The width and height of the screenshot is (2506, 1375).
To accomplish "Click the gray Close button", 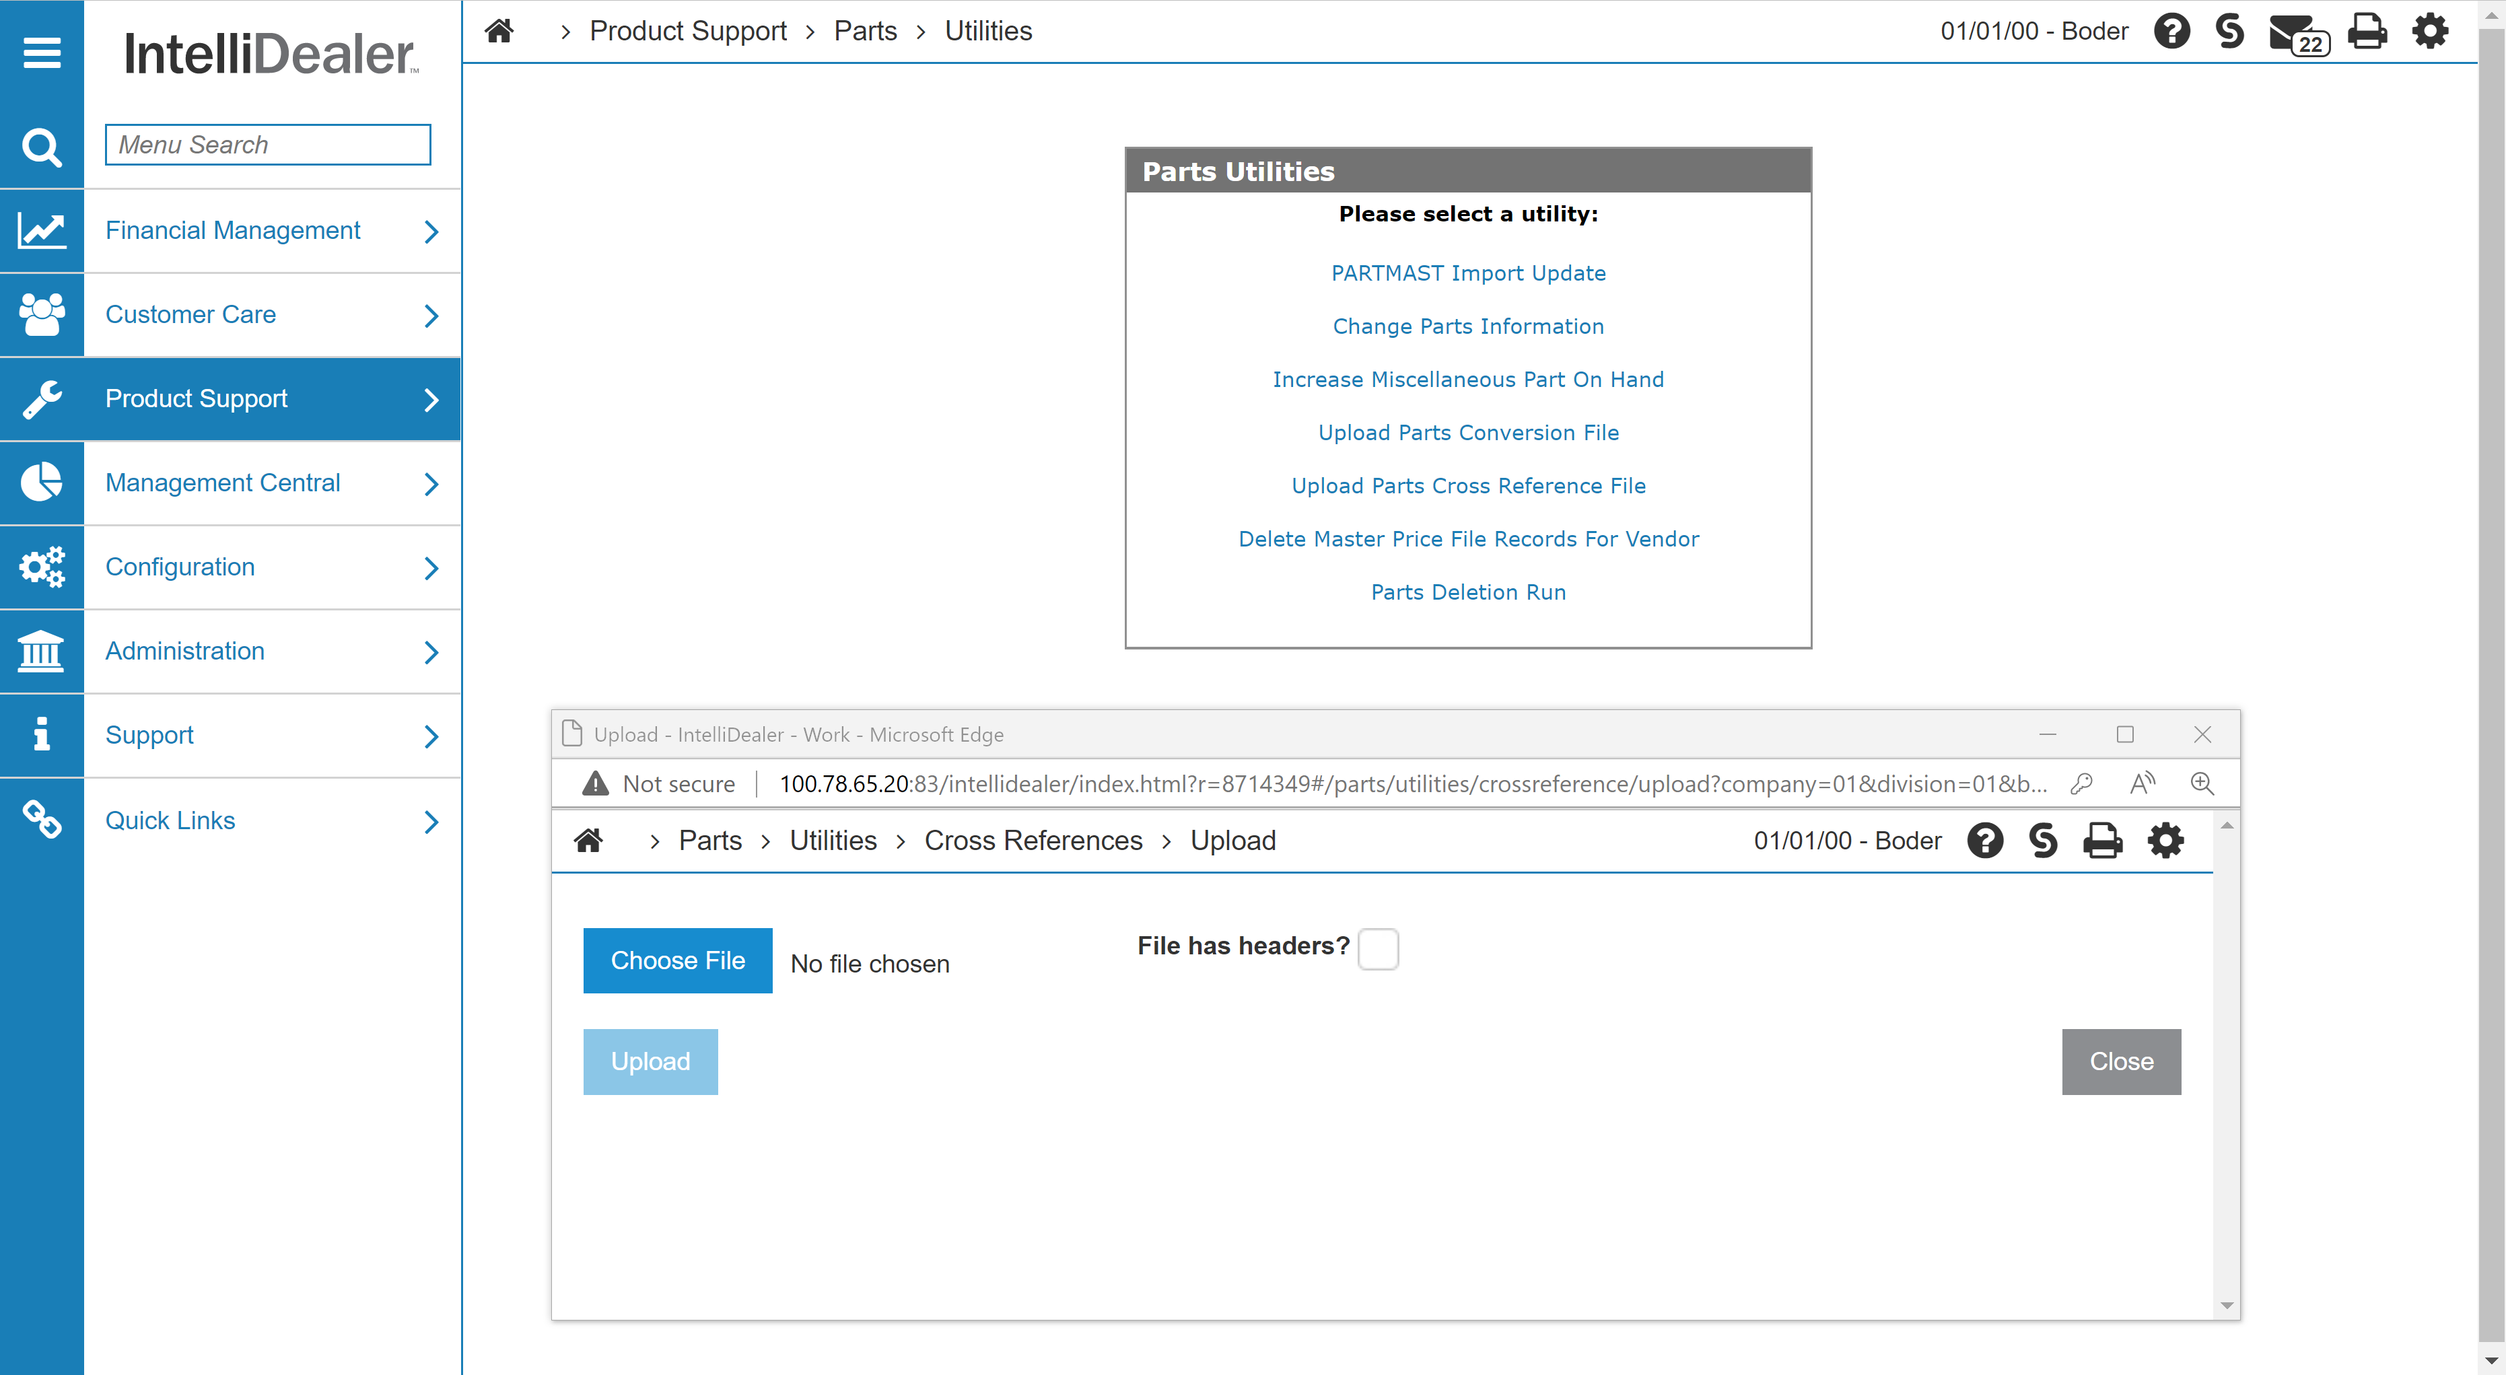I will click(x=2121, y=1062).
